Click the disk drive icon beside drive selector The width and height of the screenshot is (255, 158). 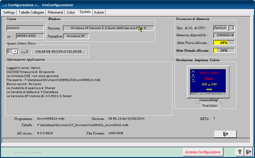[x=24, y=52]
